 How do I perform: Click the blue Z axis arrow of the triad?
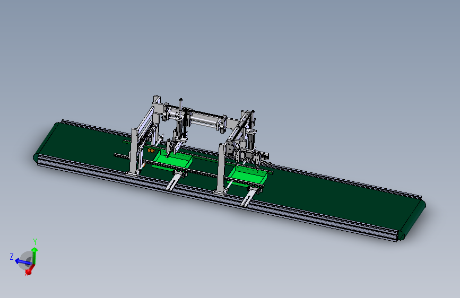point(22,261)
